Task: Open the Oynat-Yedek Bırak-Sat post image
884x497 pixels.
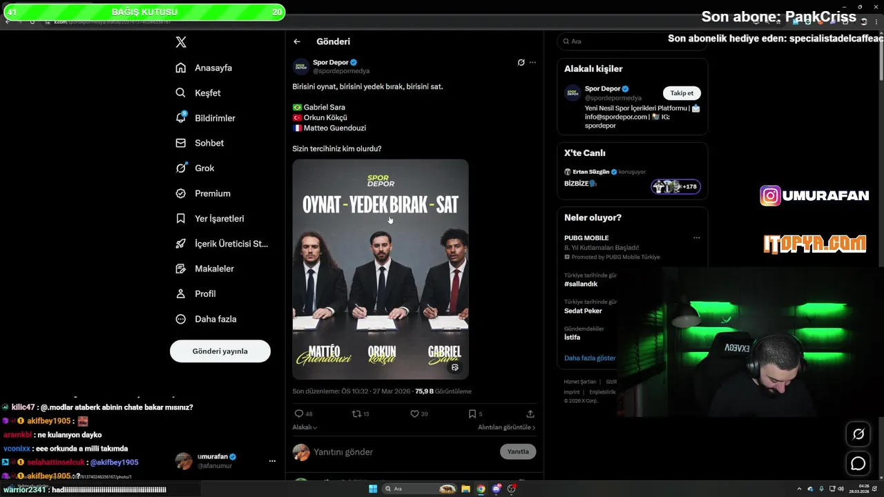Action: 381,269
